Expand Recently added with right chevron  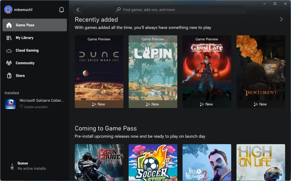click(x=281, y=20)
